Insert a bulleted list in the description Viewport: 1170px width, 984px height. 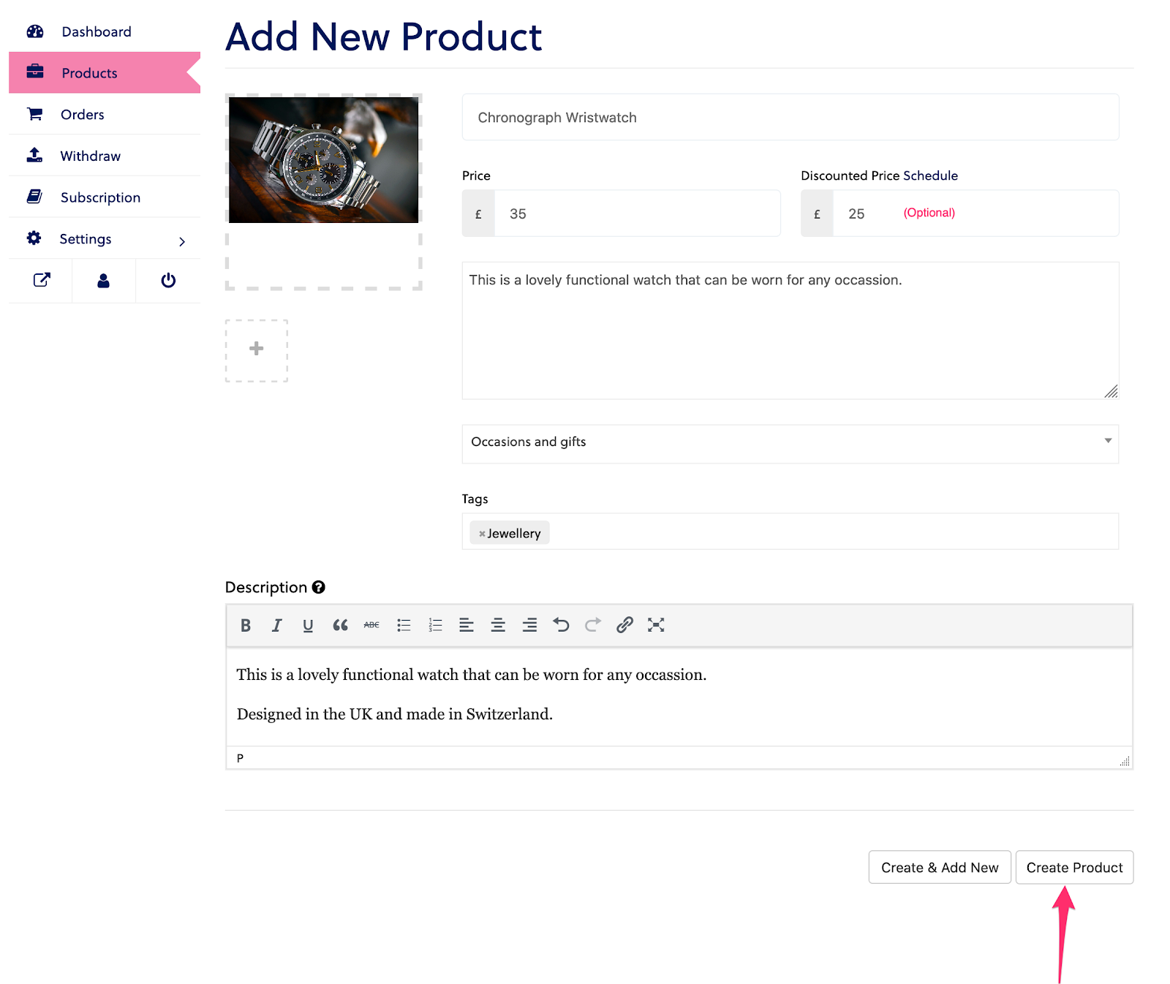(404, 625)
